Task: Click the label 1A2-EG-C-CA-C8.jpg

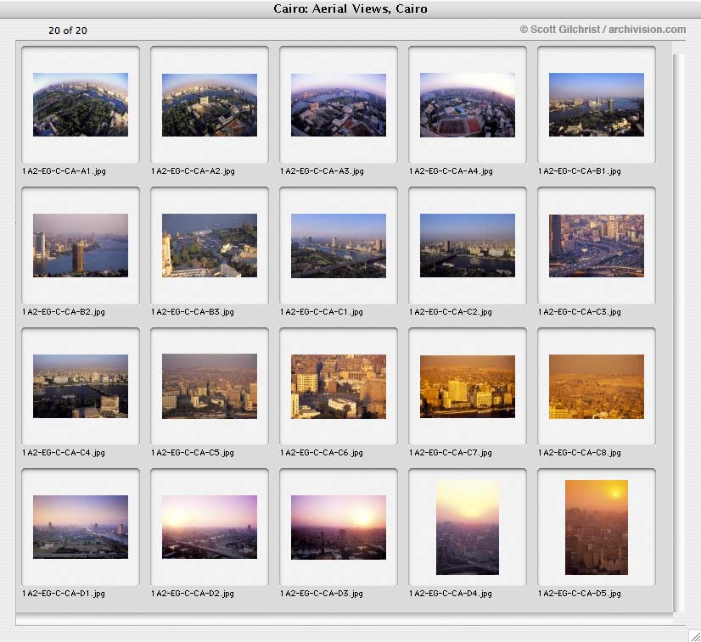Action: [x=580, y=453]
